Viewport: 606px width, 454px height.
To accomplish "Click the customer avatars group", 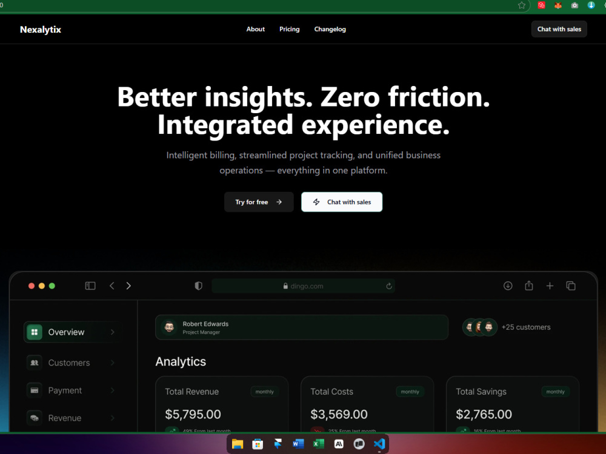I will [480, 327].
